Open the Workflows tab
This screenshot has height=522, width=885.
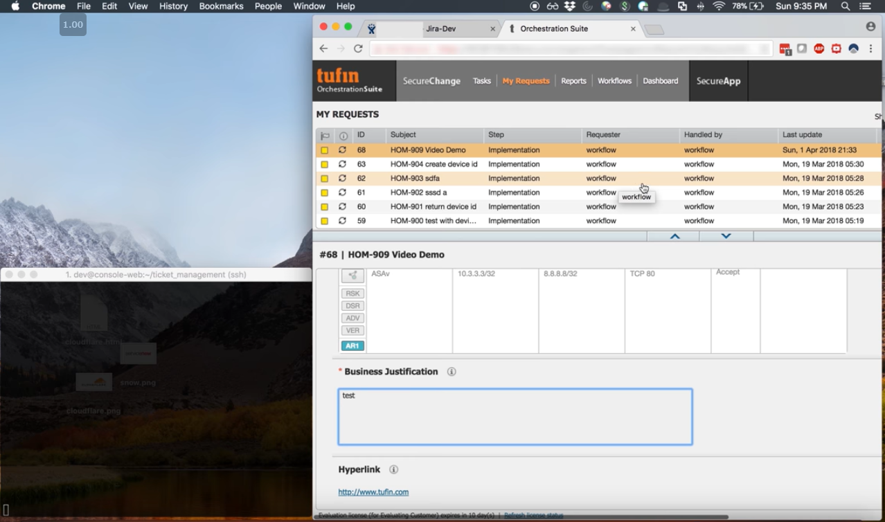[x=615, y=81]
